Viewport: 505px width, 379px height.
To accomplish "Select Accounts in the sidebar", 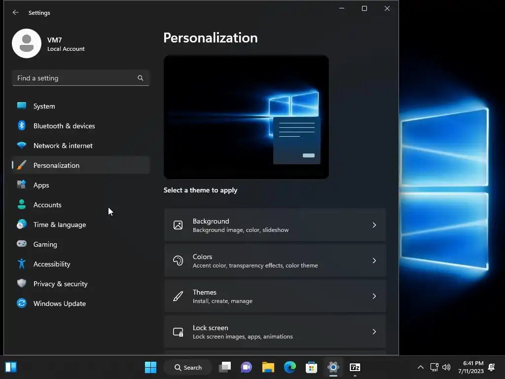I will (81, 205).
